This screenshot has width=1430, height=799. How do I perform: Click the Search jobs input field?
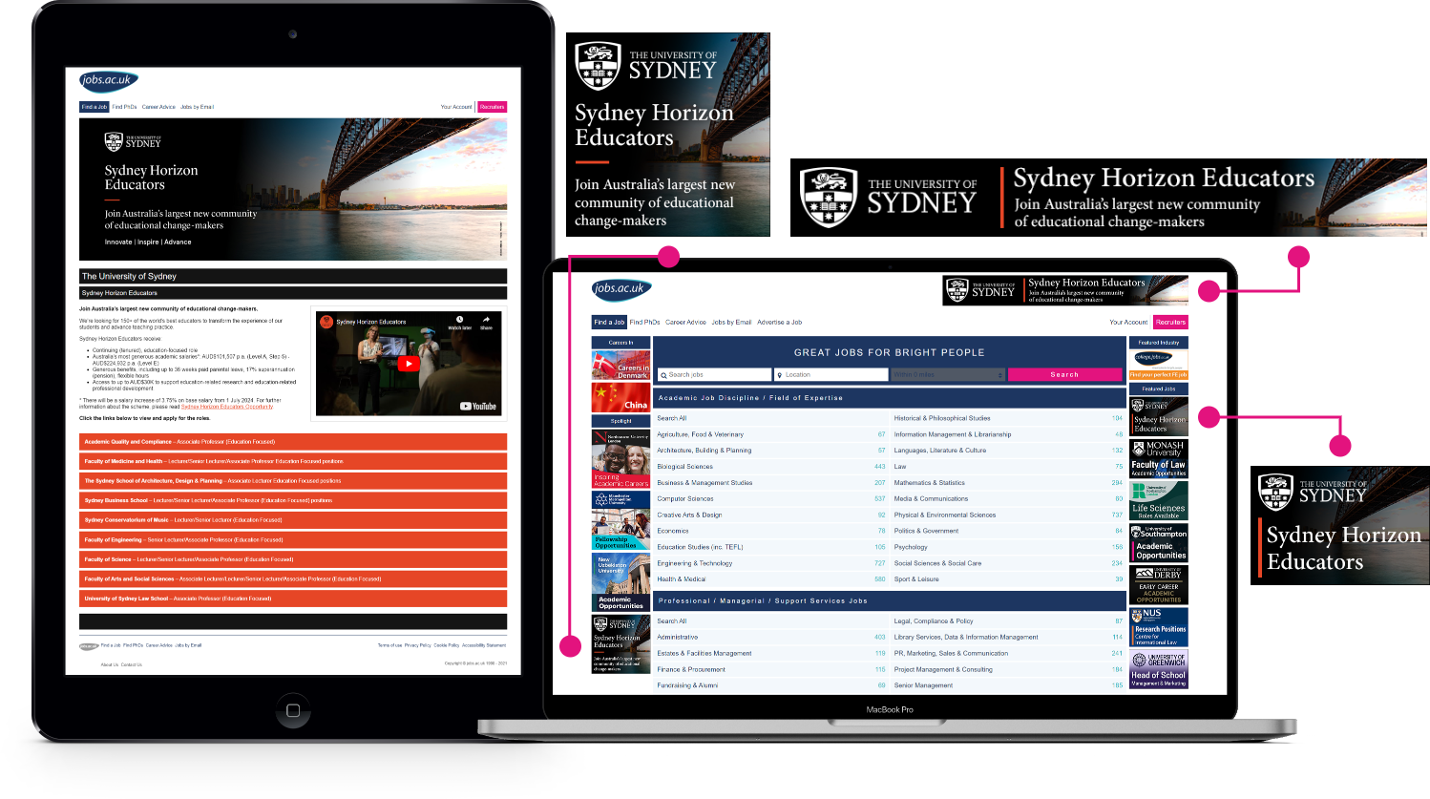click(x=714, y=375)
